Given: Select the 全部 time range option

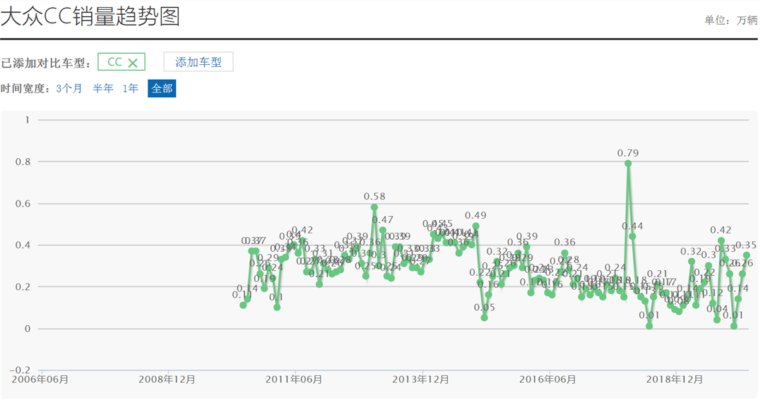Looking at the screenshot, I should (x=162, y=89).
